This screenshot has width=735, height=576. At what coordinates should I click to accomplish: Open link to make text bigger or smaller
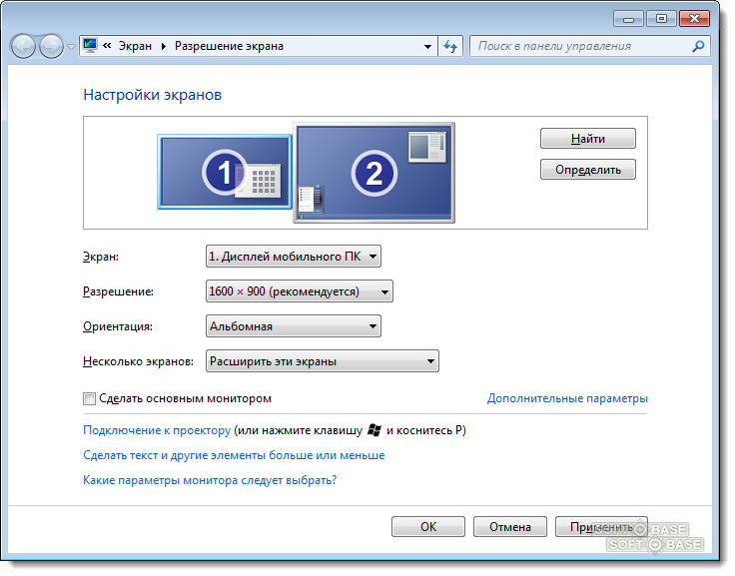(234, 455)
